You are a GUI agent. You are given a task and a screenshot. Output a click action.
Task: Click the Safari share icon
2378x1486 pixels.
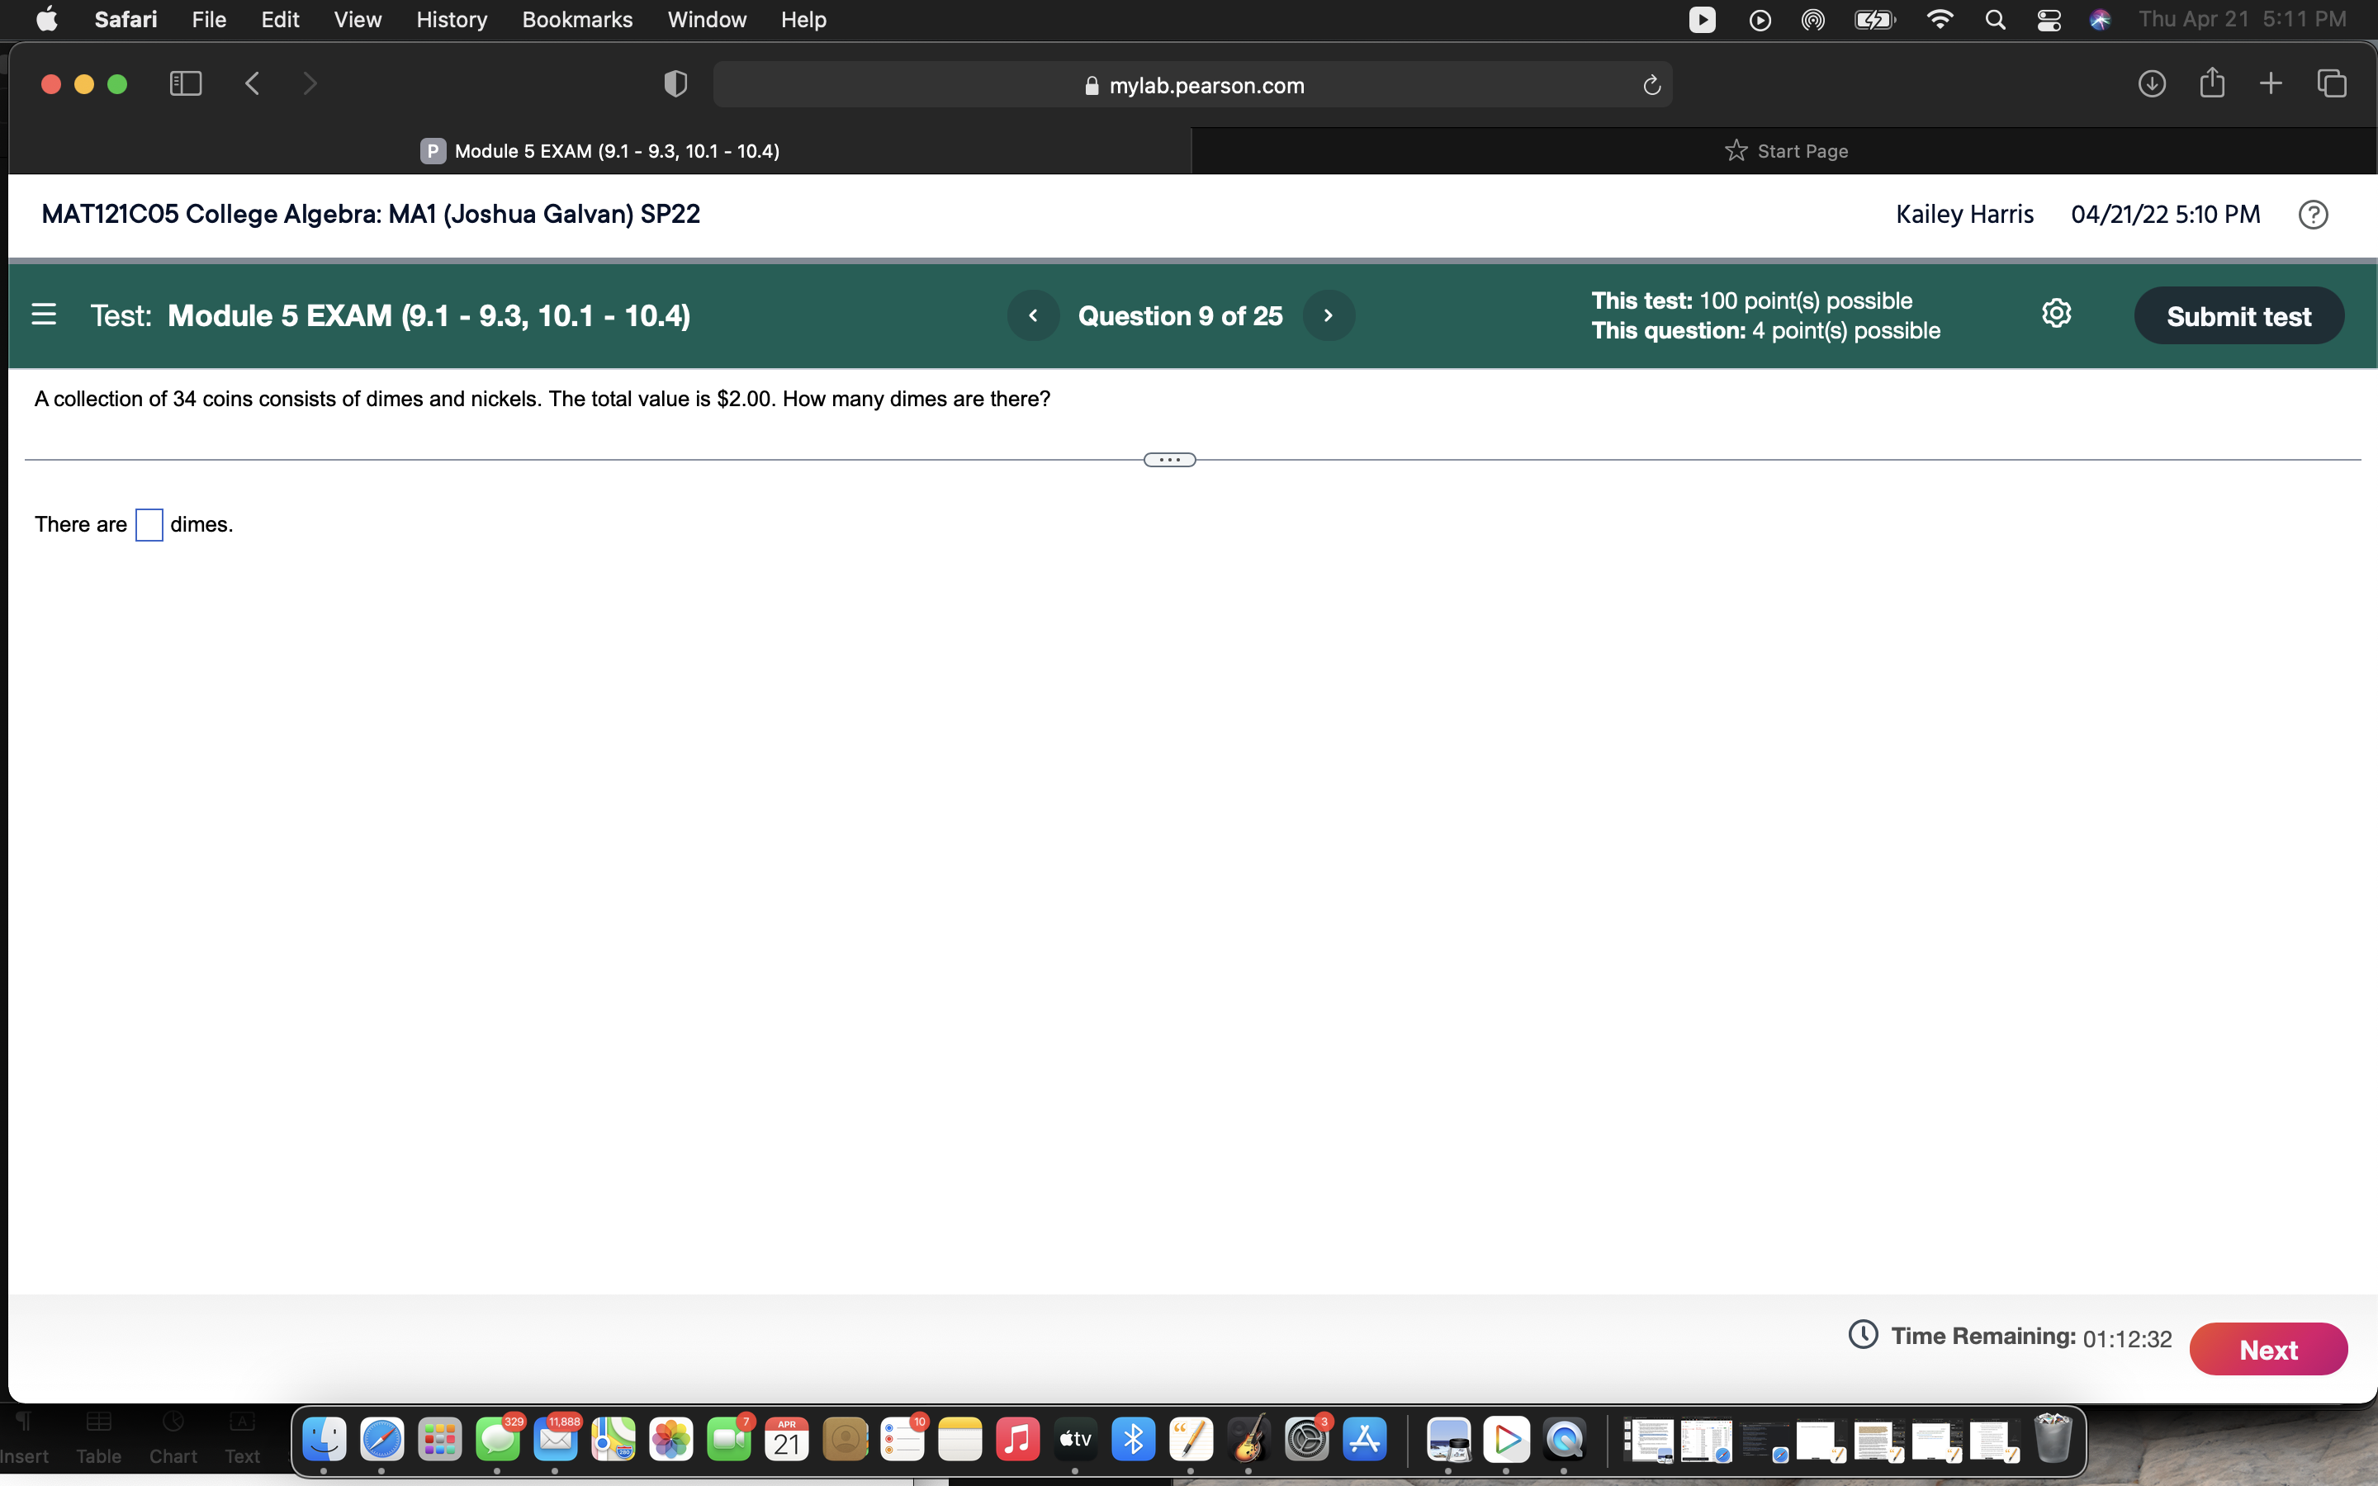tap(2212, 83)
